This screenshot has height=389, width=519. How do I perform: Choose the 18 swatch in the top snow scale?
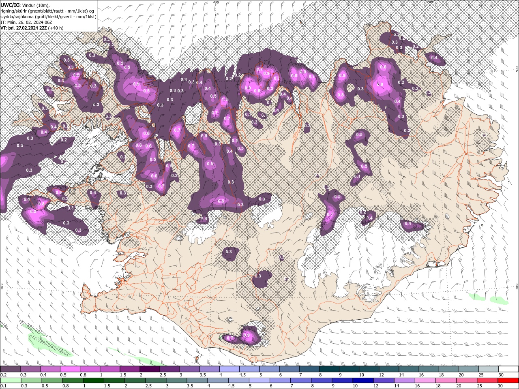pyautogui.click(x=448, y=369)
